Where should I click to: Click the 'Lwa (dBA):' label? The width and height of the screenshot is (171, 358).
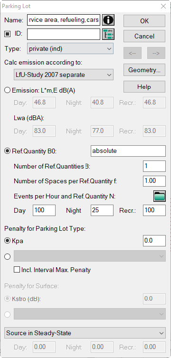[29, 118]
